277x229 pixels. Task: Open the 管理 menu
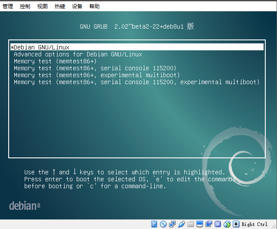(x=8, y=7)
